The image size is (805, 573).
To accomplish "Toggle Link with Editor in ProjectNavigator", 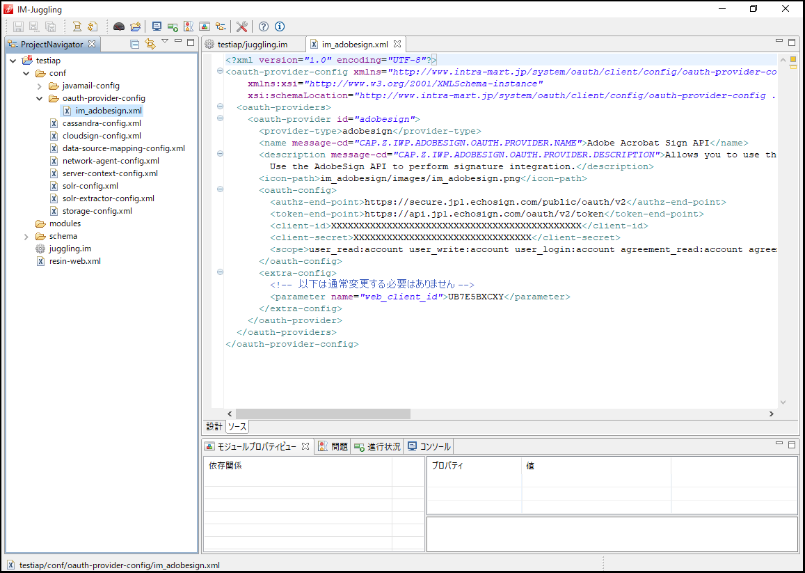I will (150, 42).
